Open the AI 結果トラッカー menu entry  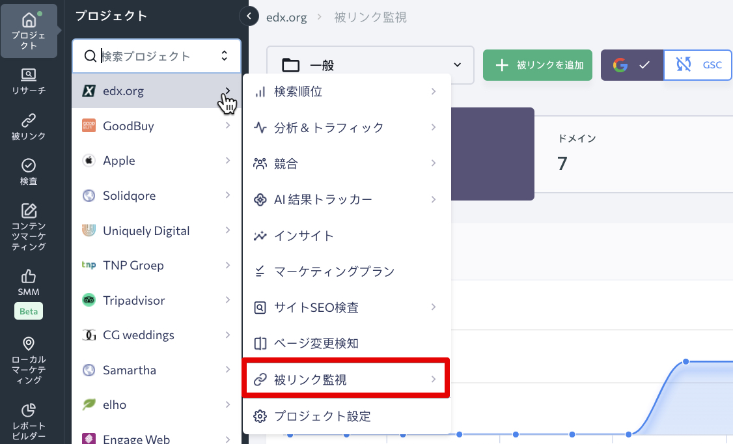click(346, 200)
